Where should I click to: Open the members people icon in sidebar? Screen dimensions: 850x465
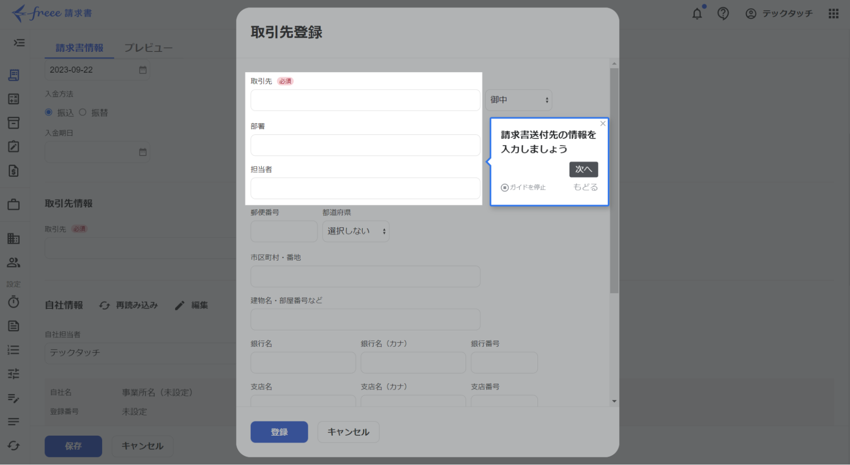(x=14, y=263)
